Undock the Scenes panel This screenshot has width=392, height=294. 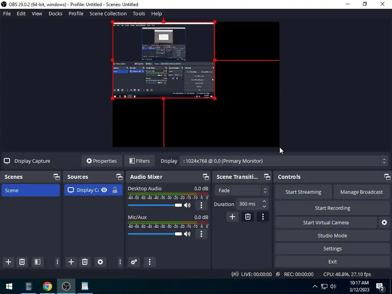[57, 177]
